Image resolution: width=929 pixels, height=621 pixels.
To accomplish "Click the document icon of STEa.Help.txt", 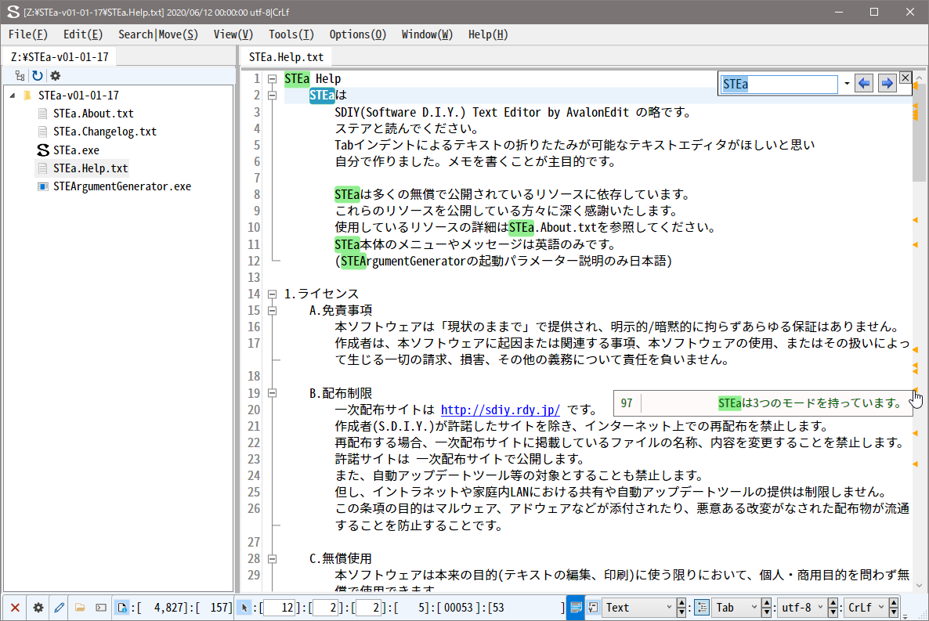I will [42, 168].
